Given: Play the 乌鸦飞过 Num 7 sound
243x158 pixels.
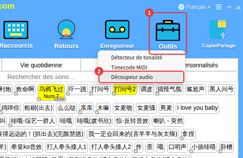Looking at the screenshot, I should (51, 92).
